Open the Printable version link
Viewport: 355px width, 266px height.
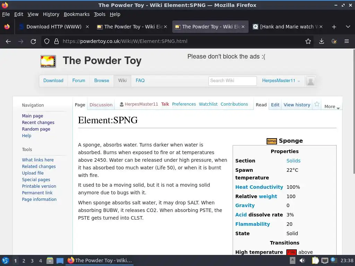tap(39, 186)
